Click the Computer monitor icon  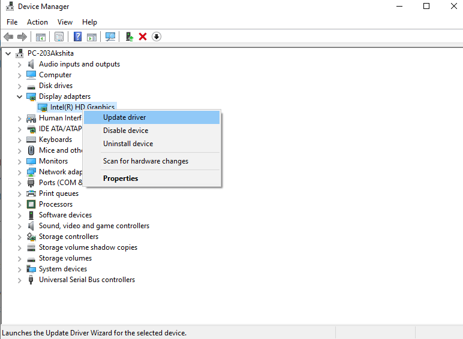(x=31, y=75)
